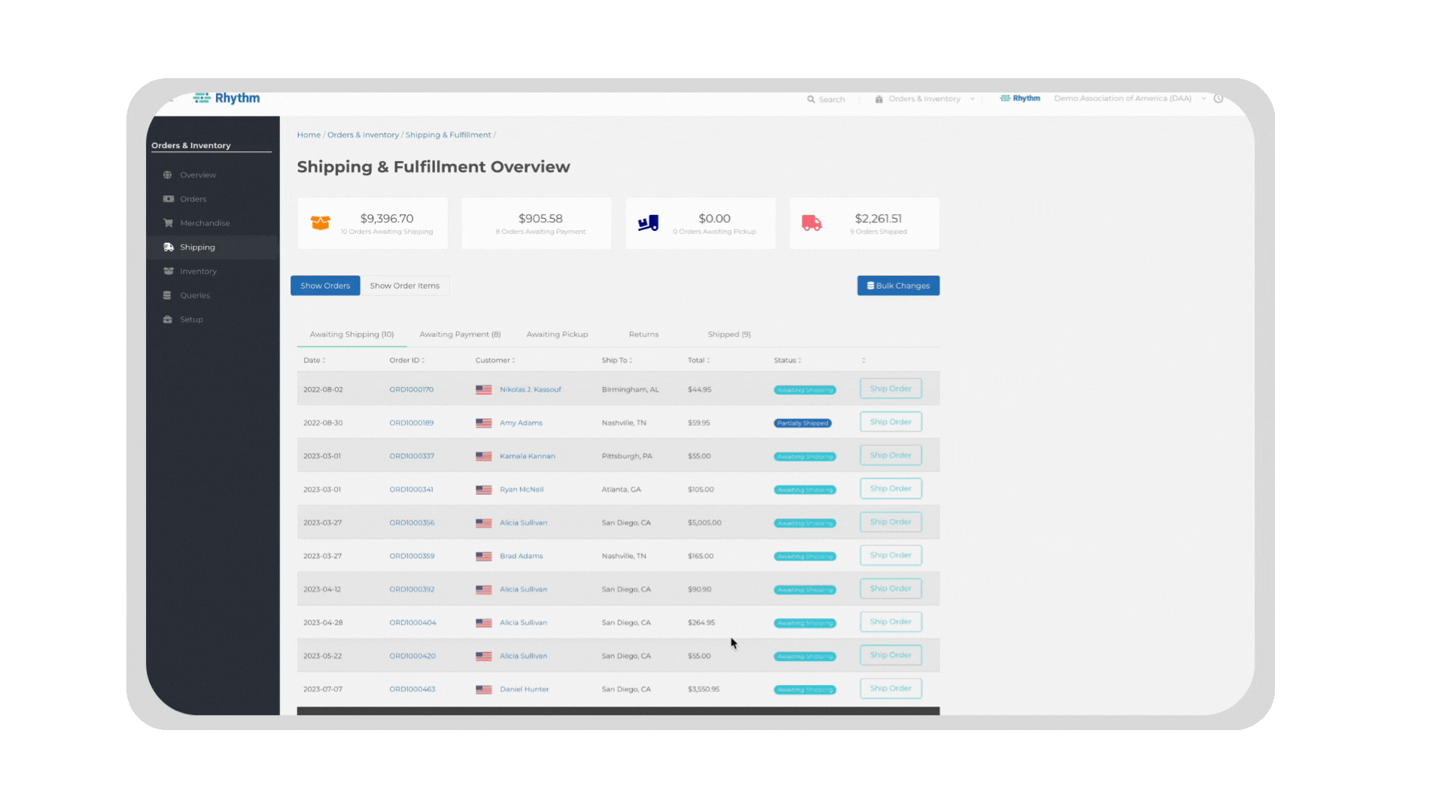This screenshot has height=812, width=1445.
Task: Ship Order for ORD1000463
Action: coord(891,688)
